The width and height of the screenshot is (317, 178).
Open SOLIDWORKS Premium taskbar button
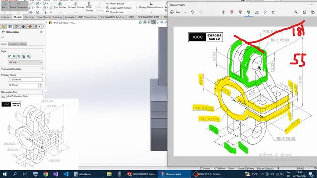[142, 174]
